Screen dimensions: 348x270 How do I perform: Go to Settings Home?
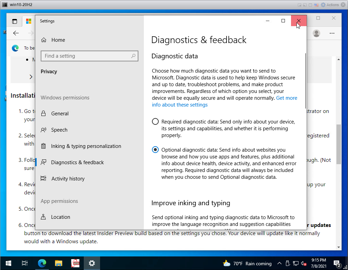(x=53, y=40)
